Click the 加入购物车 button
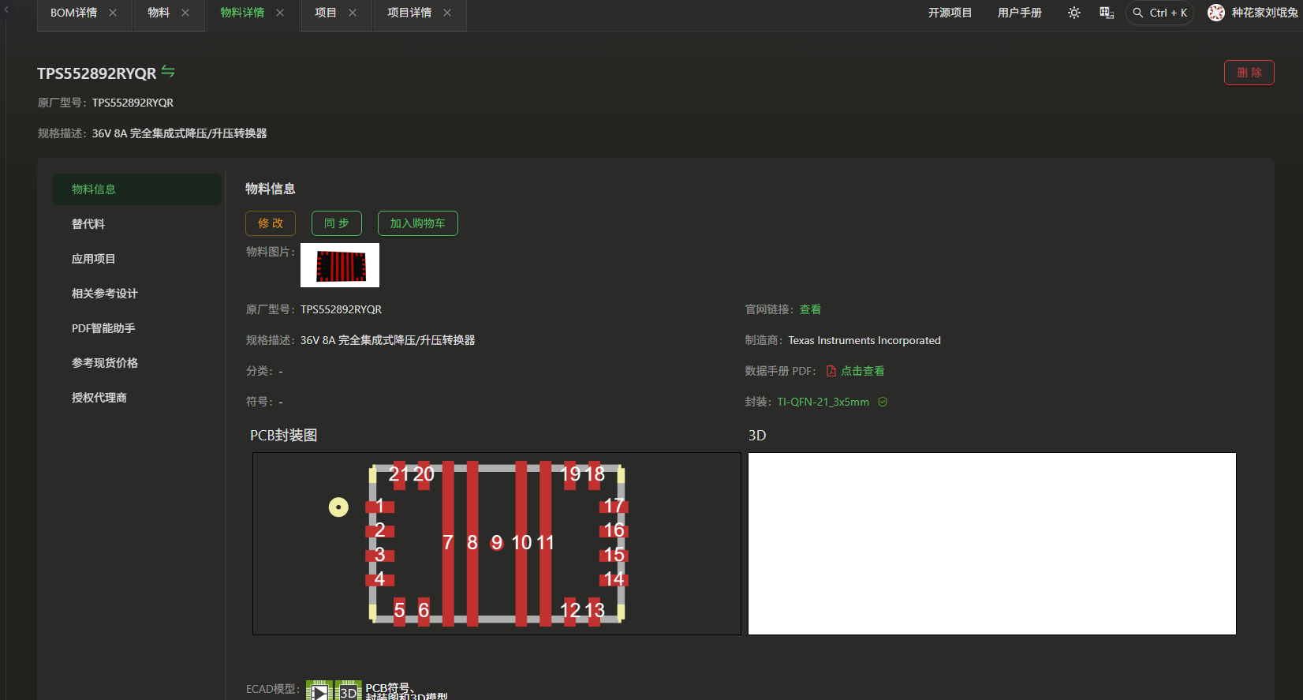Viewport: 1303px width, 700px height. pos(417,223)
